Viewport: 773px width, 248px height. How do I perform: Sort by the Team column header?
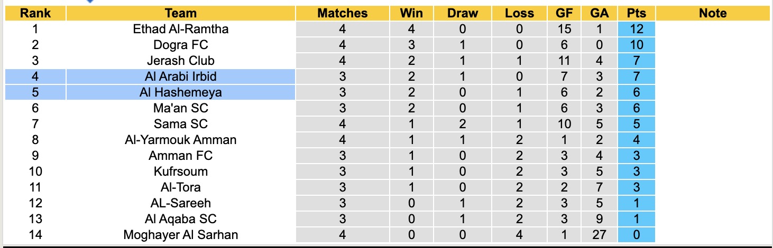pyautogui.click(x=180, y=13)
